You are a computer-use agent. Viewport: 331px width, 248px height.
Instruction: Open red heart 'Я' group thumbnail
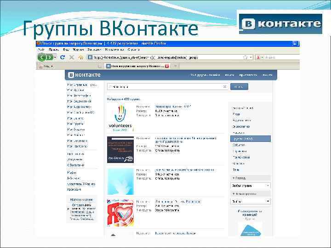coord(120,213)
